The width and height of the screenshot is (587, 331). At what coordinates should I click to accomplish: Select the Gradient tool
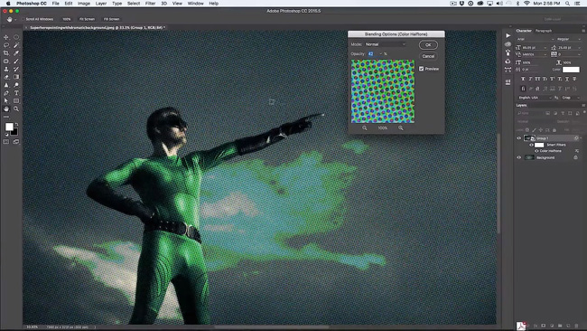[16, 77]
